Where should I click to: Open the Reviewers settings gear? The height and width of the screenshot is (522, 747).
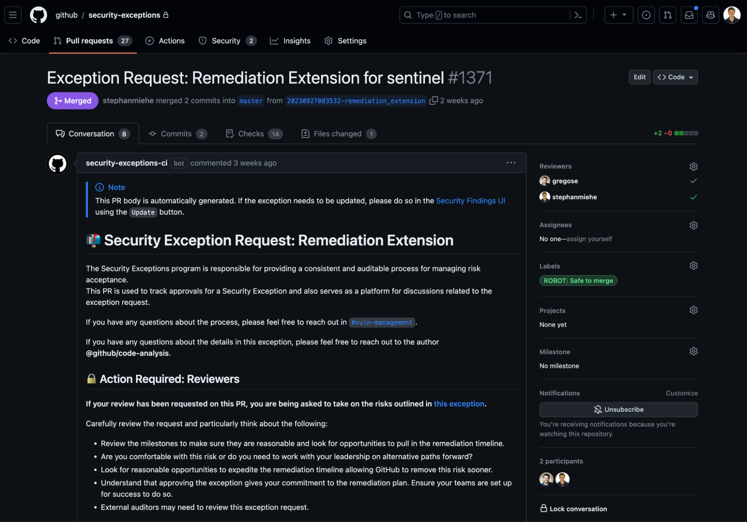tap(694, 166)
